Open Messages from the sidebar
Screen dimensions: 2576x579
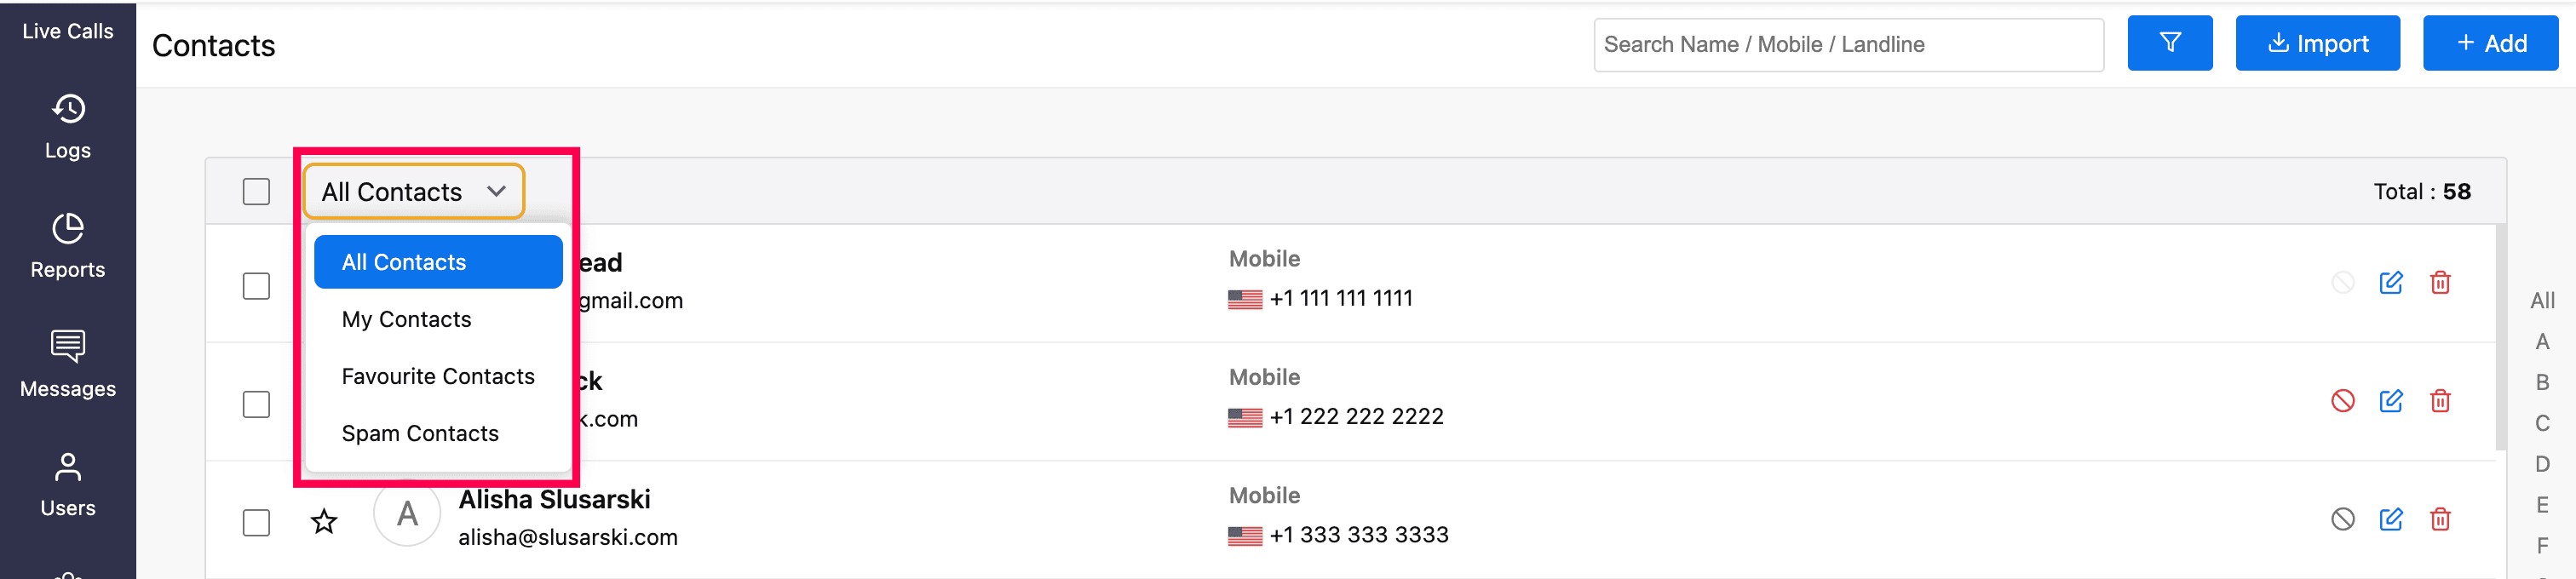pos(68,365)
